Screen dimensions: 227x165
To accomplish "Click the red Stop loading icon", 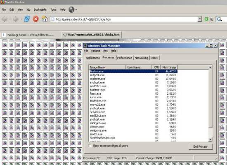I will click(x=35, y=19).
